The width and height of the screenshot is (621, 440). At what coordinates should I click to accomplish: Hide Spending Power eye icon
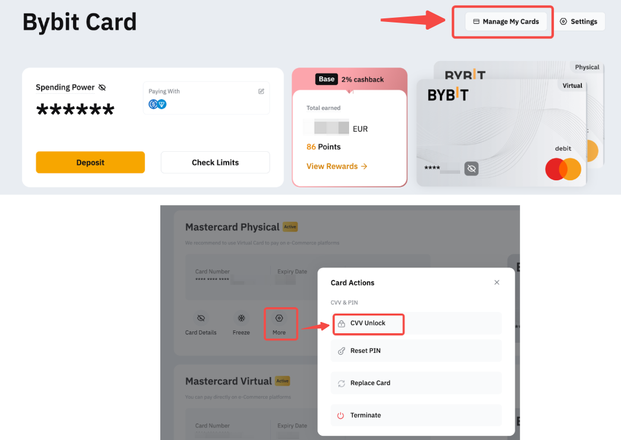102,88
